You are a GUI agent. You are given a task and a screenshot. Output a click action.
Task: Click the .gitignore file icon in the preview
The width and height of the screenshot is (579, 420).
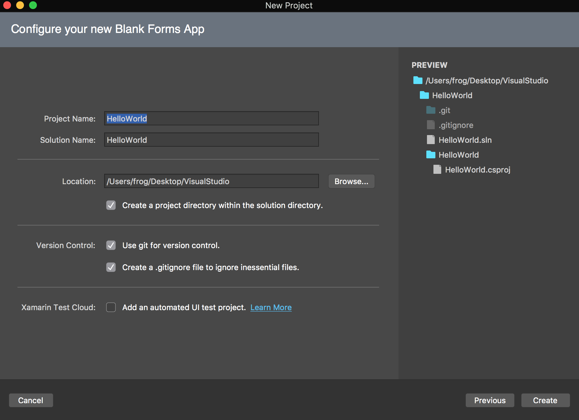coord(430,125)
